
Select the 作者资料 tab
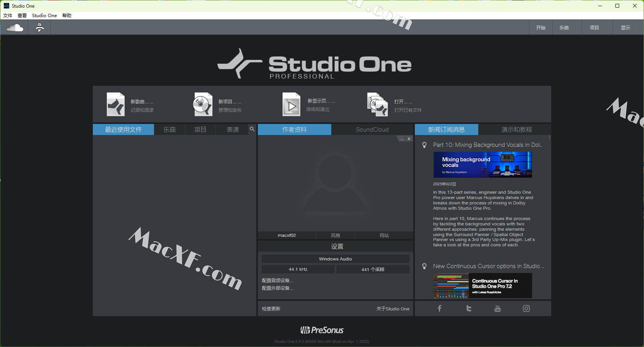pyautogui.click(x=294, y=129)
